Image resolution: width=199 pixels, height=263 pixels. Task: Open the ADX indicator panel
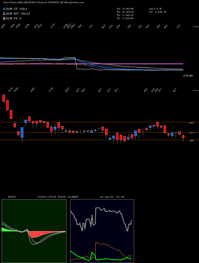coord(102,231)
